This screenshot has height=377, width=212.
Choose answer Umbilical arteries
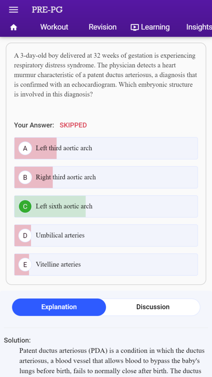click(106, 236)
